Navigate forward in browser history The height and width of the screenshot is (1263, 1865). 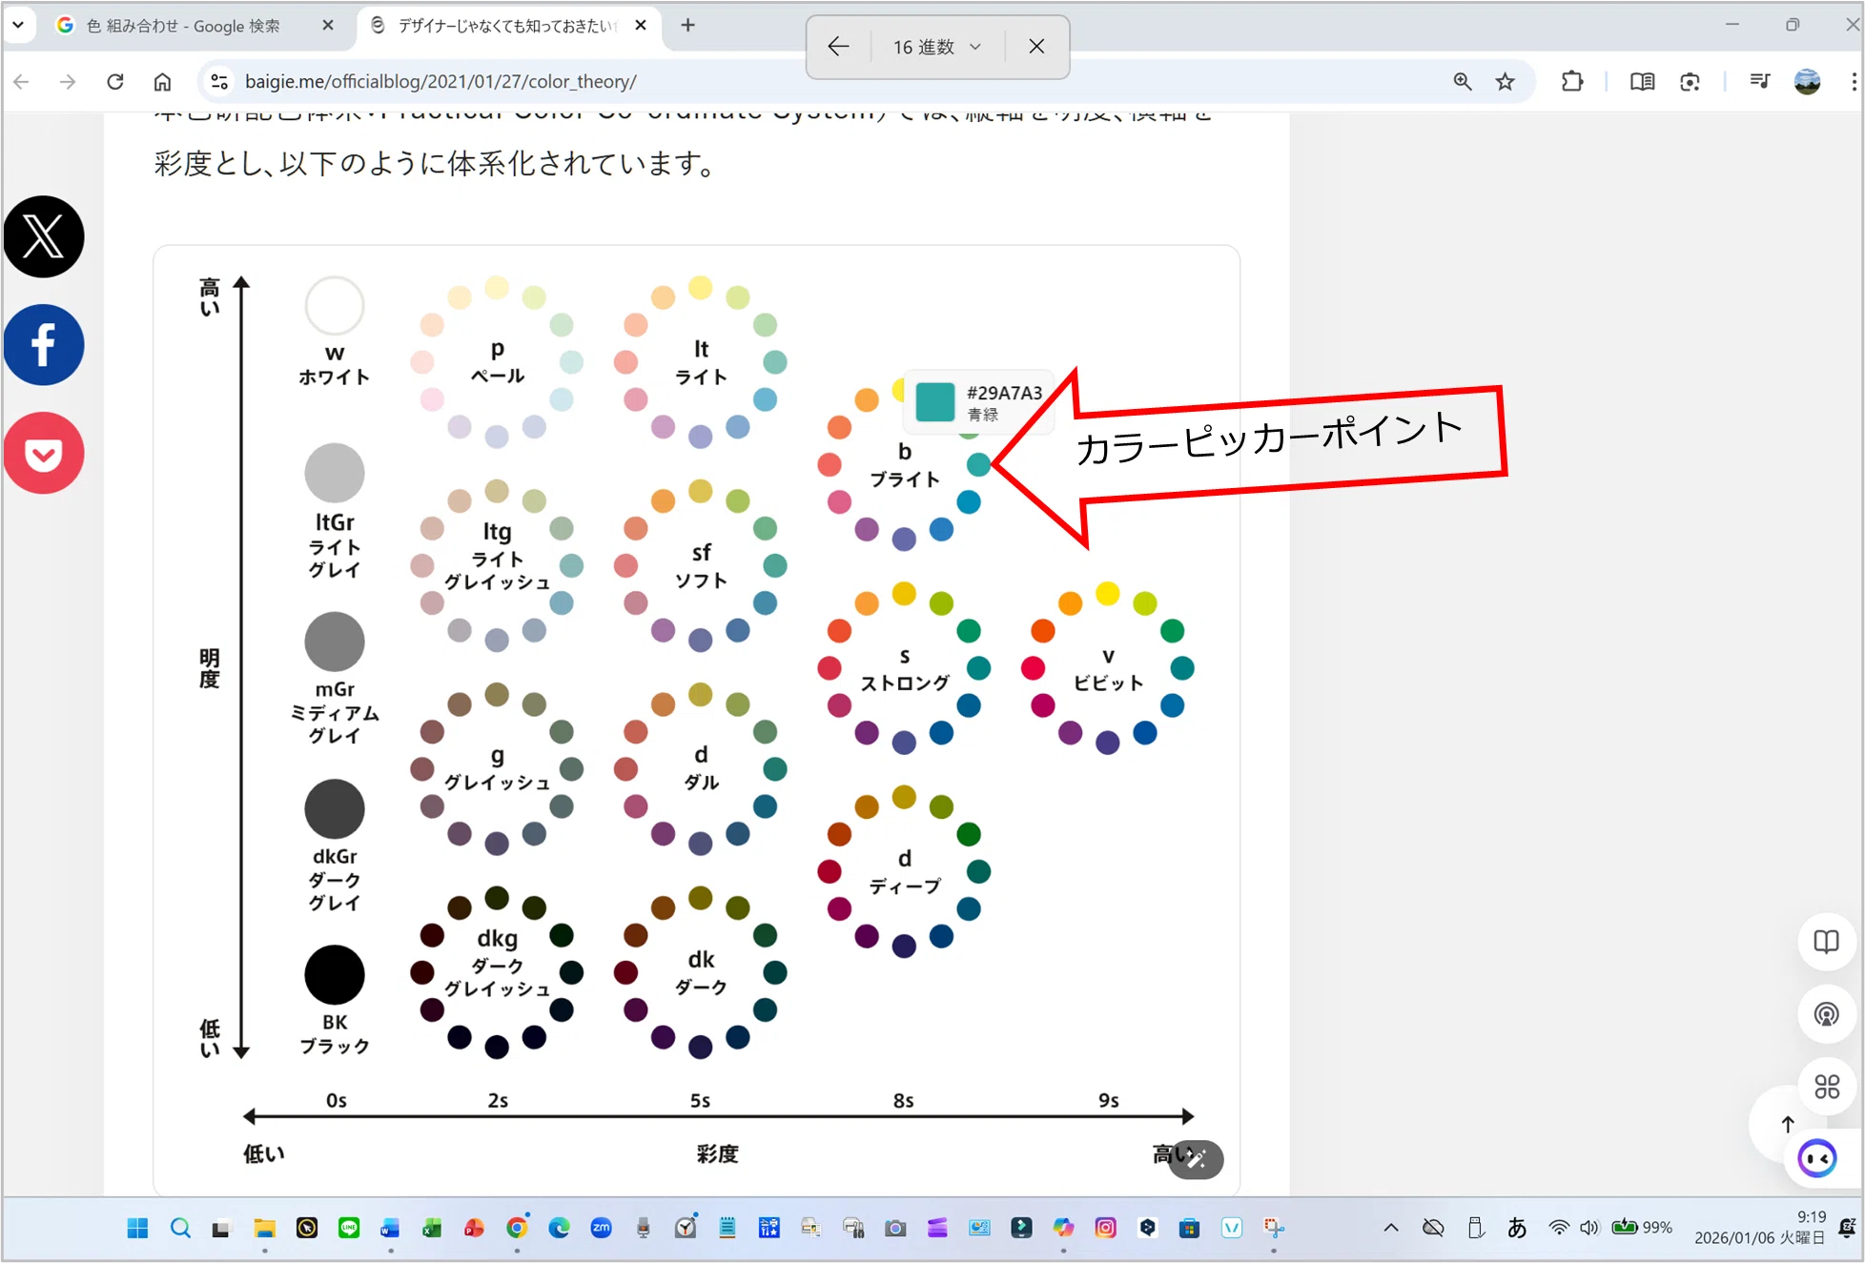click(x=68, y=82)
